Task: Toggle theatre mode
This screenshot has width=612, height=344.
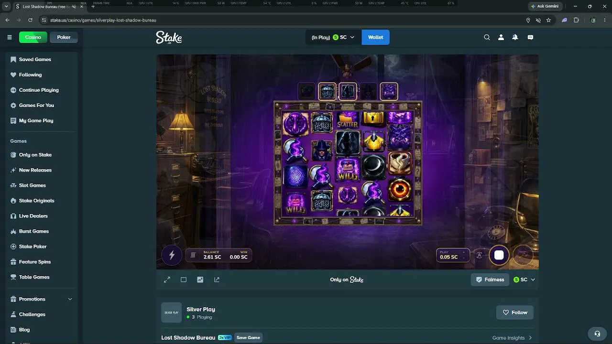Action: pyautogui.click(x=184, y=279)
